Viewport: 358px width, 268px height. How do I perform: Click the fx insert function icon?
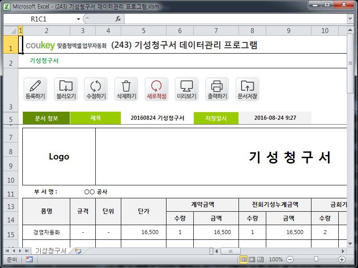pos(118,19)
